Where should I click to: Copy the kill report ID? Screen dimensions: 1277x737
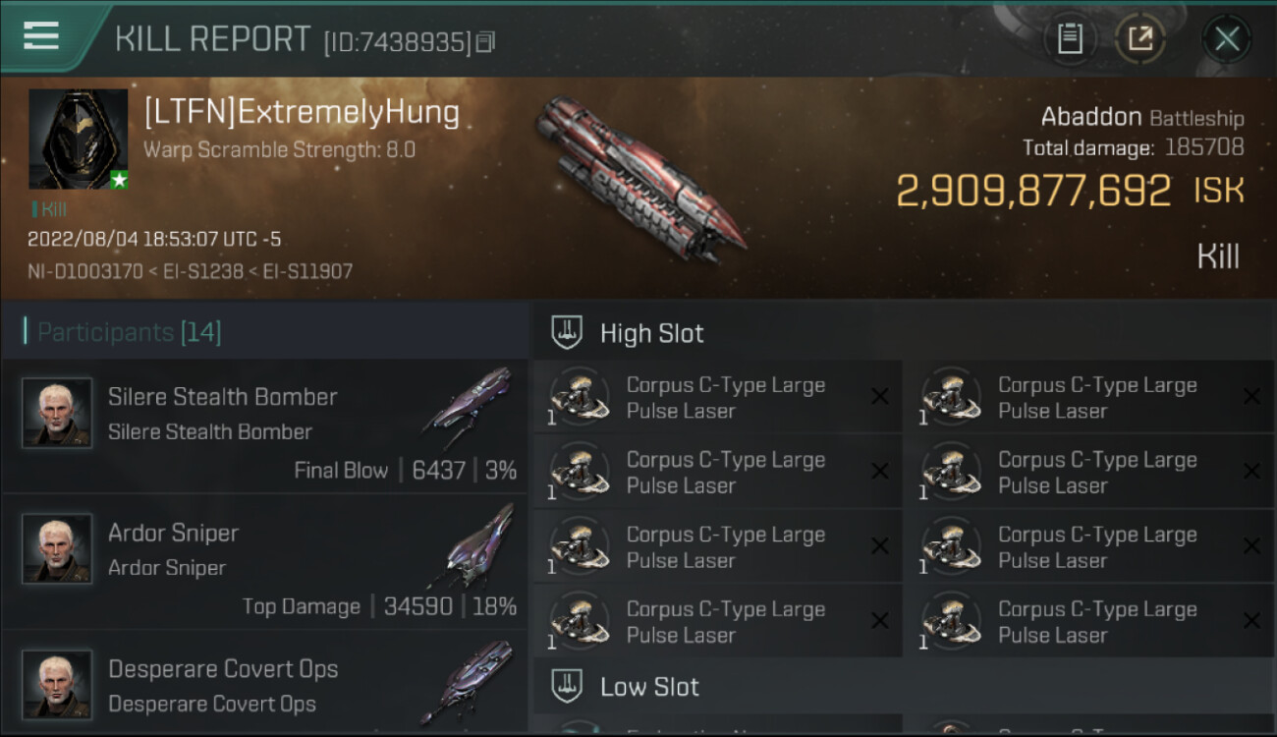(x=485, y=42)
